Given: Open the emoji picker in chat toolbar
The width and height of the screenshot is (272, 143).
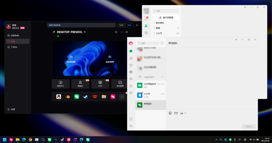Looking at the screenshot, I should click(170, 113).
